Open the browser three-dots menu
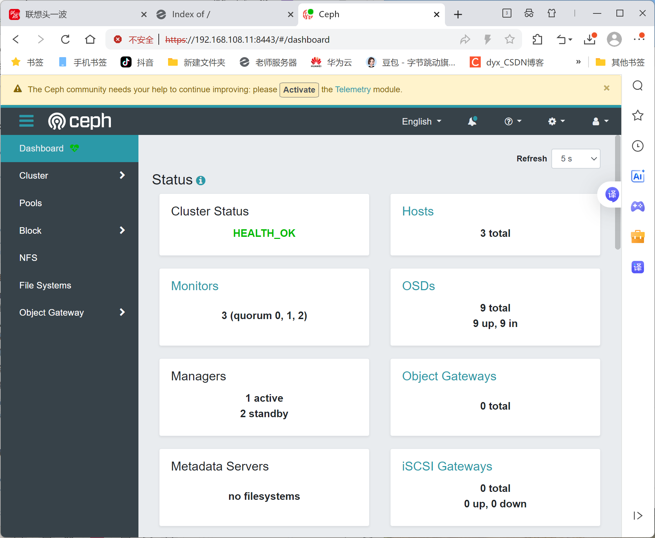Screen dimensions: 655x538 pyautogui.click(x=639, y=39)
